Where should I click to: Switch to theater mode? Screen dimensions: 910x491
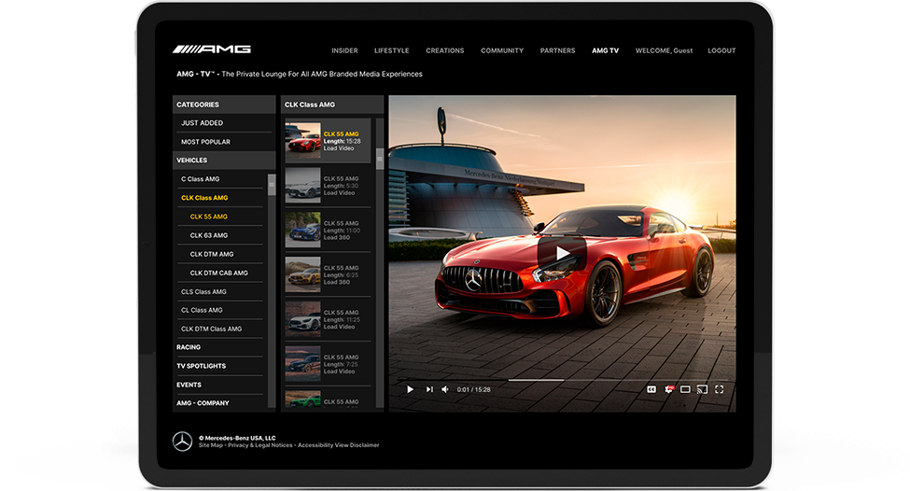click(685, 389)
